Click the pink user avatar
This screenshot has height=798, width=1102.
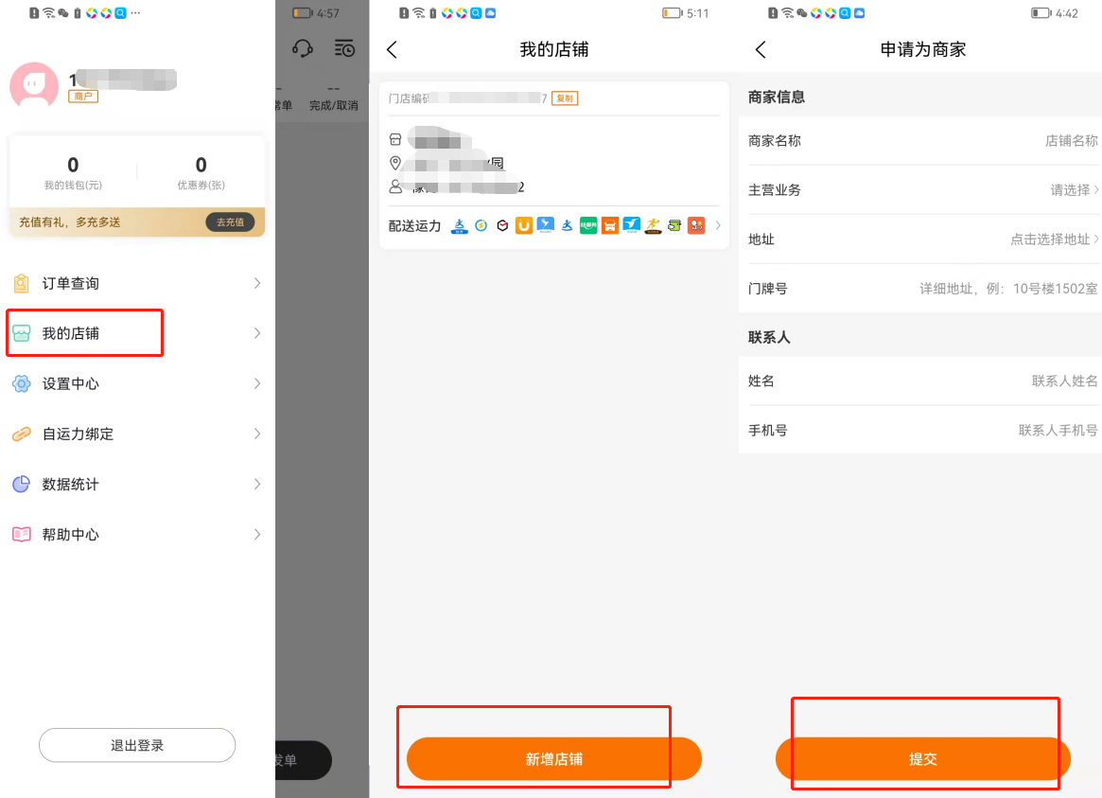[34, 85]
